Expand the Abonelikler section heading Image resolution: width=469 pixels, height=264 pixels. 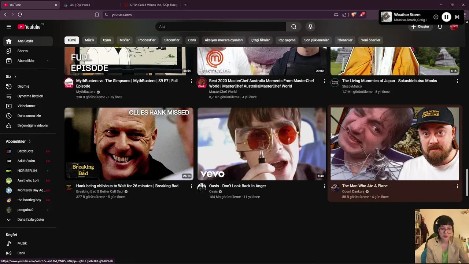pyautogui.click(x=18, y=141)
